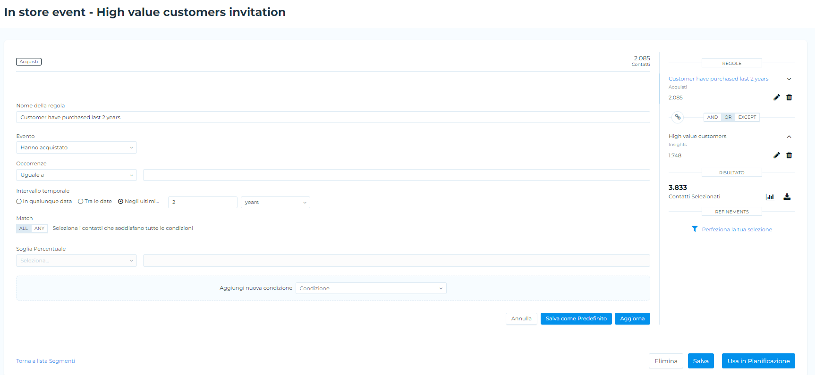Delete the High value customers rule
The height and width of the screenshot is (375, 815).
click(x=789, y=155)
